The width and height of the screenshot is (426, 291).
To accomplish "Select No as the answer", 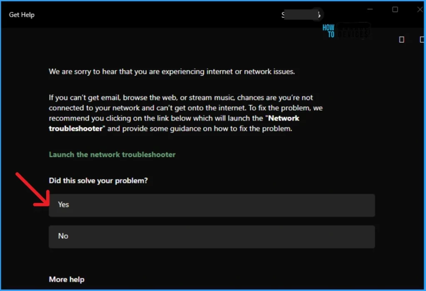I will [x=211, y=236].
